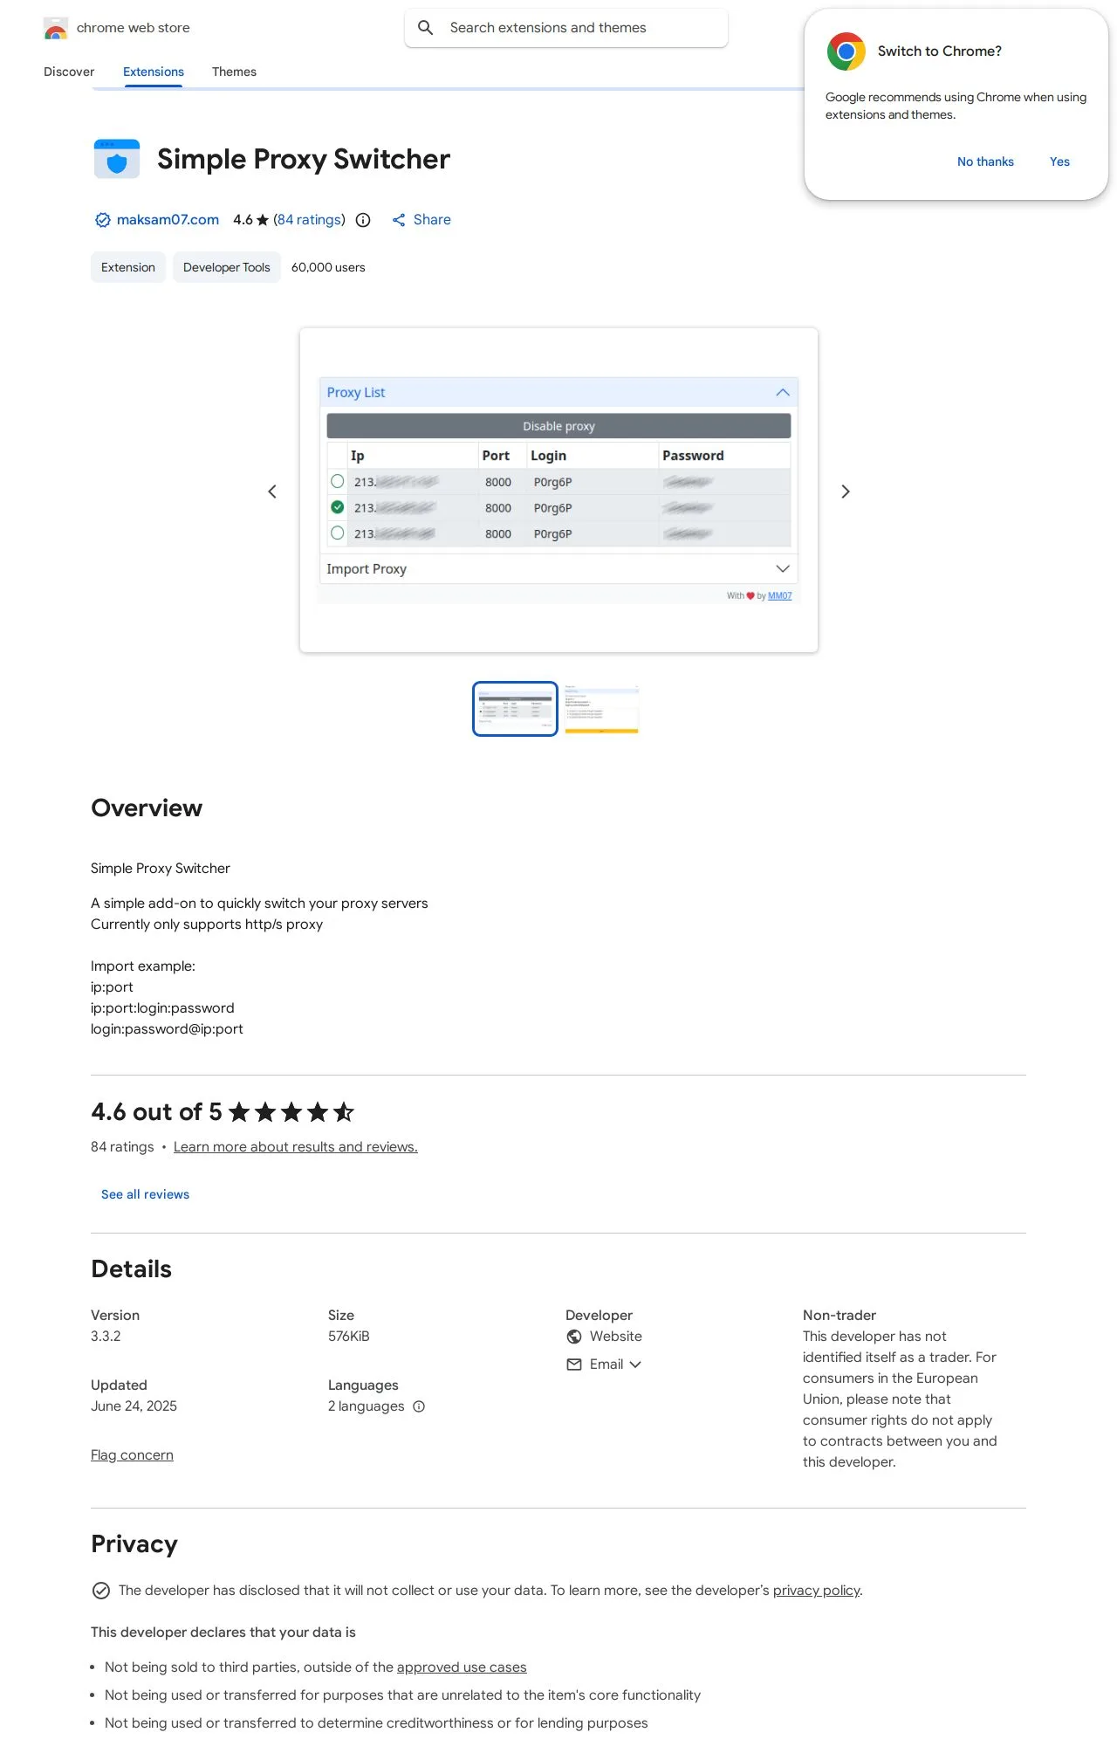Viewport: 1117px width, 1746px height.
Task: Click the Chrome Web Store logo
Action: (x=56, y=28)
